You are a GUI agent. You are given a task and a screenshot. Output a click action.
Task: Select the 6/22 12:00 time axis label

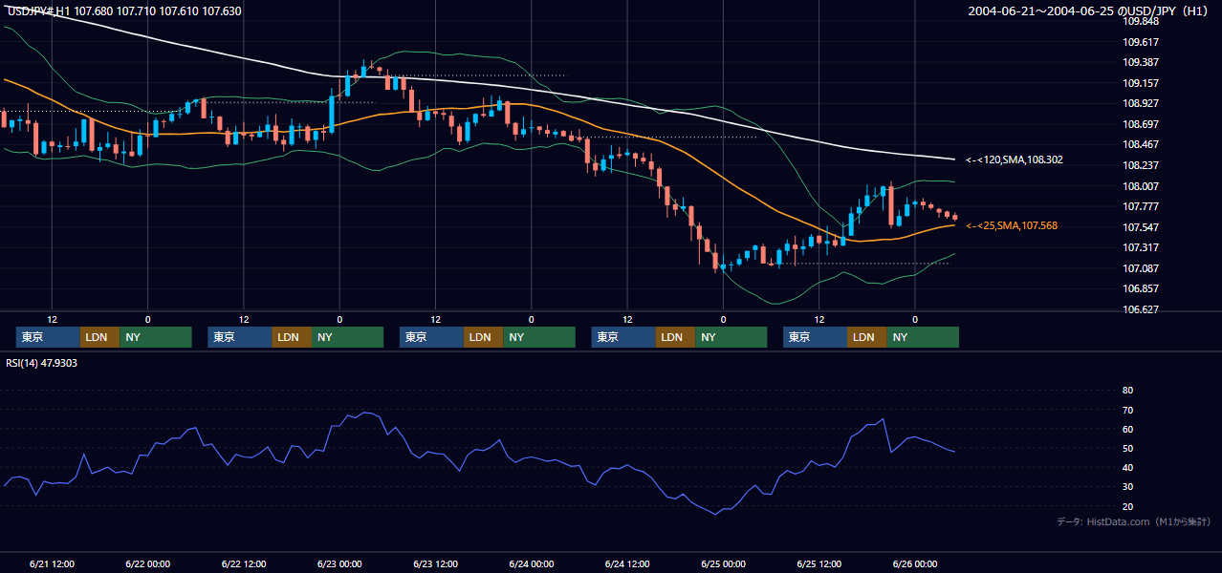[x=244, y=563]
